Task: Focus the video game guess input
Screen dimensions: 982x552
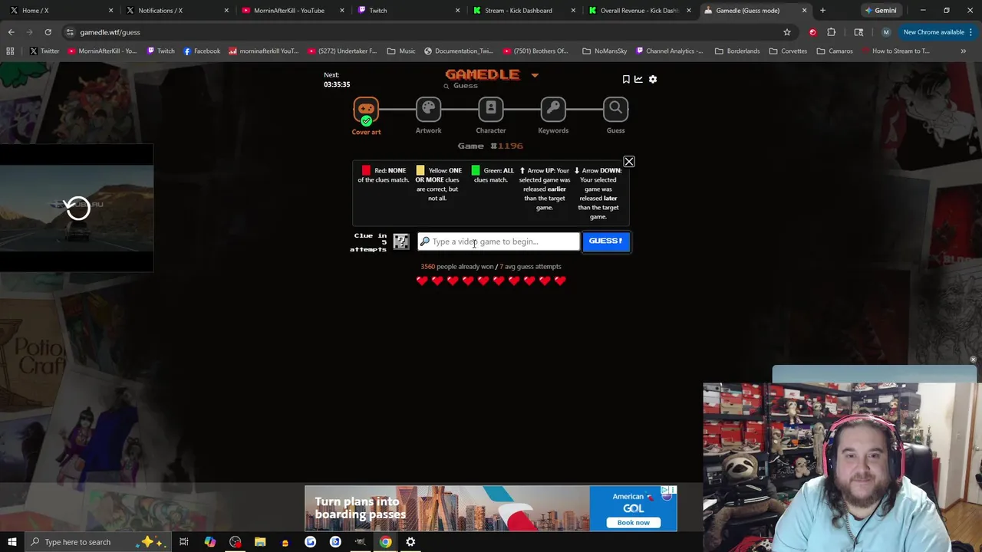Action: pos(499,242)
